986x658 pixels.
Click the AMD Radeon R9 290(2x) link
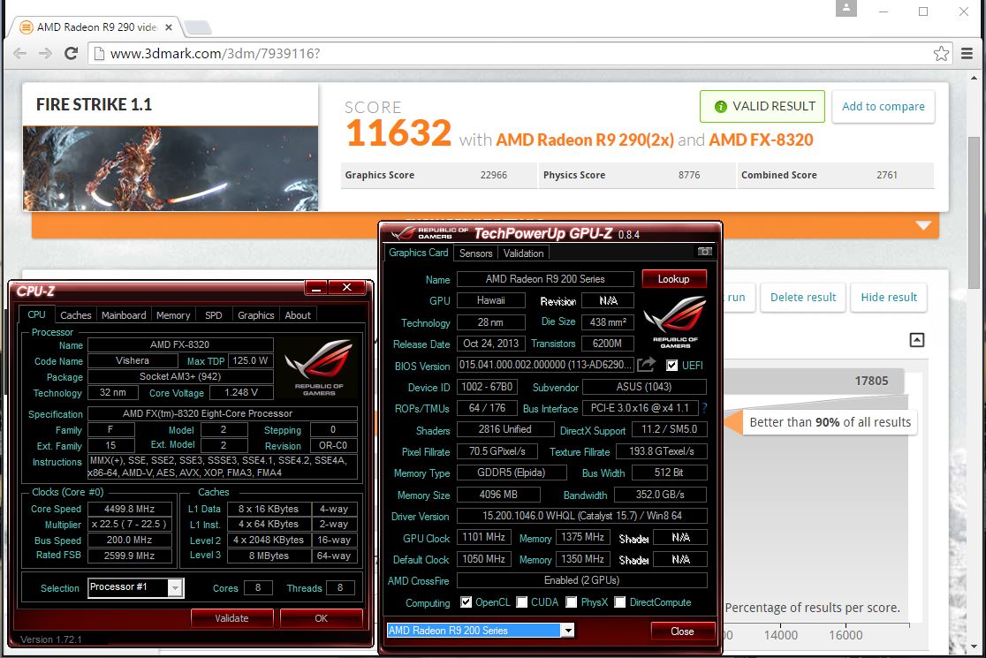tap(585, 140)
